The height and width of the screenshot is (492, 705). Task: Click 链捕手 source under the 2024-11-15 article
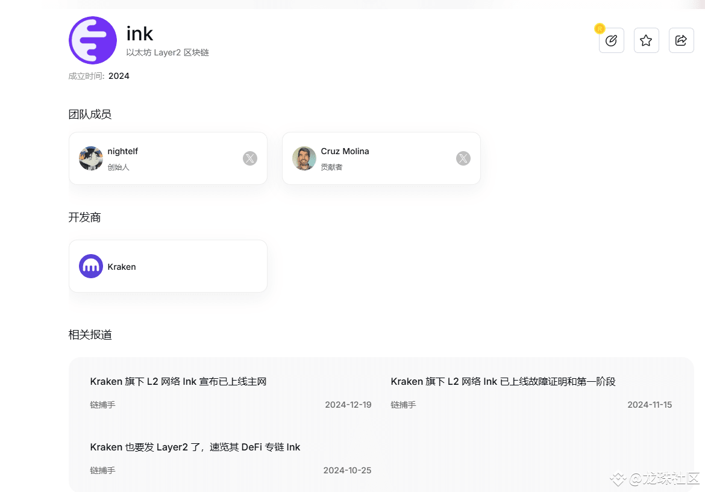coord(403,405)
